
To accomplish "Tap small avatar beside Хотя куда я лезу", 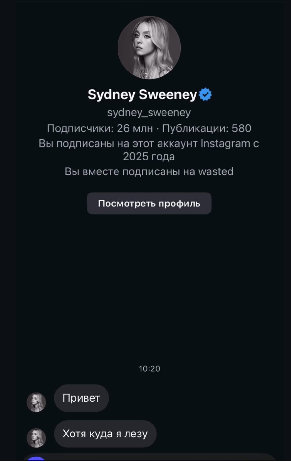I will (36, 438).
